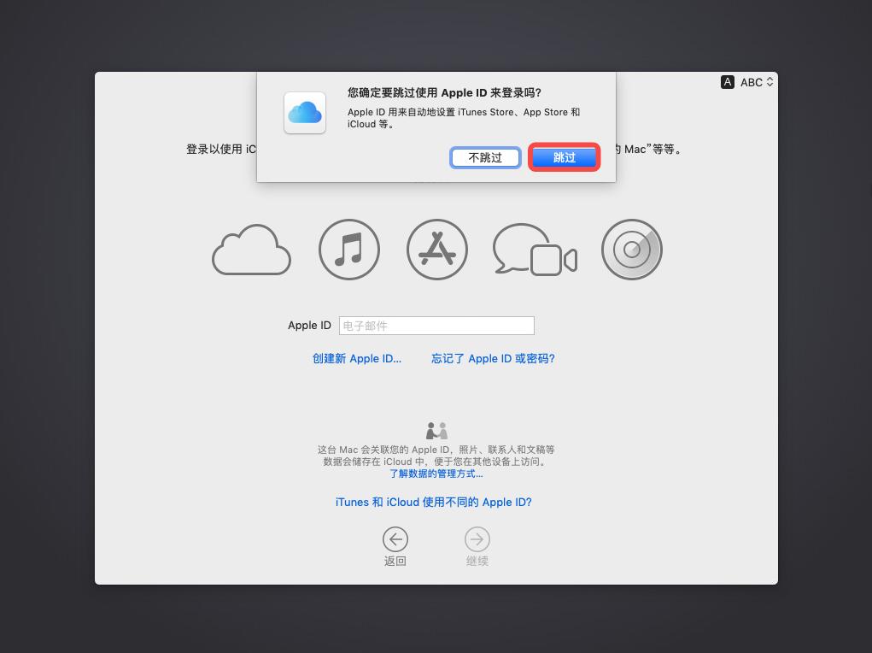Click 跳过 to skip Apple ID sign-in
The height and width of the screenshot is (653, 872).
click(x=564, y=157)
